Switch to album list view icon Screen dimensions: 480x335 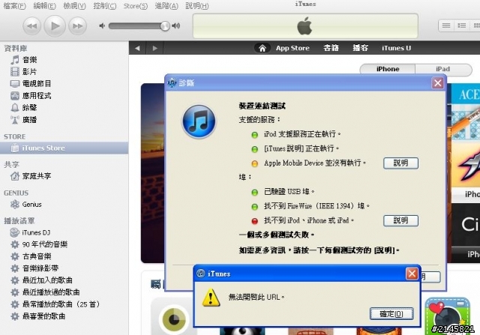click(461, 25)
